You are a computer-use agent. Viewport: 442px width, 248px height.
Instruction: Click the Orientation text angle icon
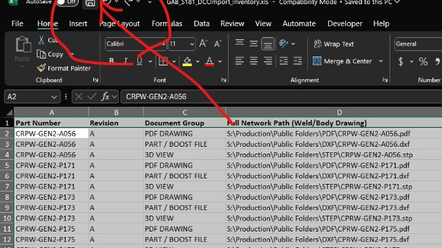(x=283, y=43)
